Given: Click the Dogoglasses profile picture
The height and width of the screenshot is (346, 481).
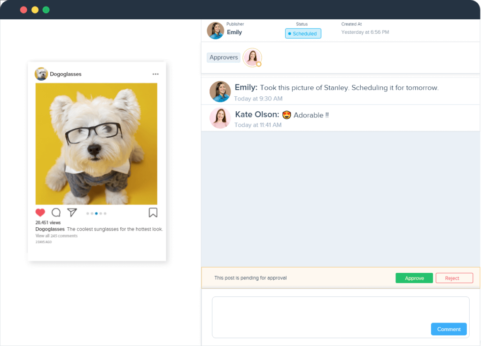Looking at the screenshot, I should [41, 74].
